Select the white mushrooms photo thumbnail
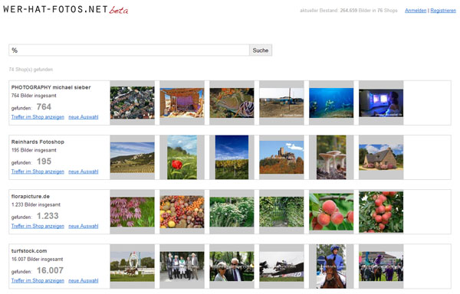Screen dimensions: 460x294 (331, 157)
